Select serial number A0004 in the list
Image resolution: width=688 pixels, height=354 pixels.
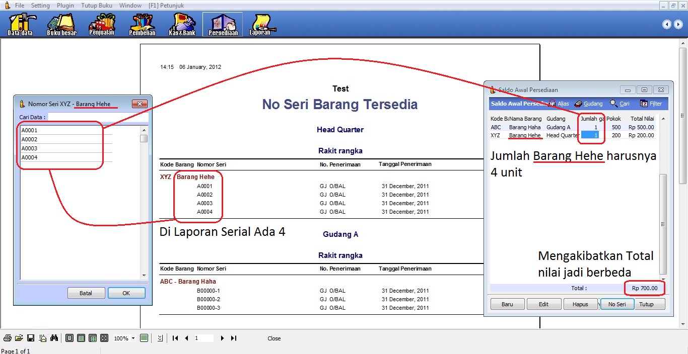(x=66, y=157)
